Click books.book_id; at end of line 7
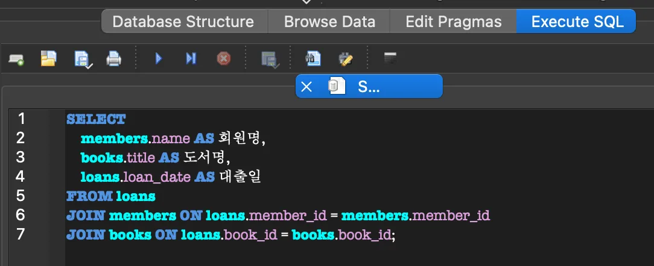The image size is (654, 266). (344, 235)
